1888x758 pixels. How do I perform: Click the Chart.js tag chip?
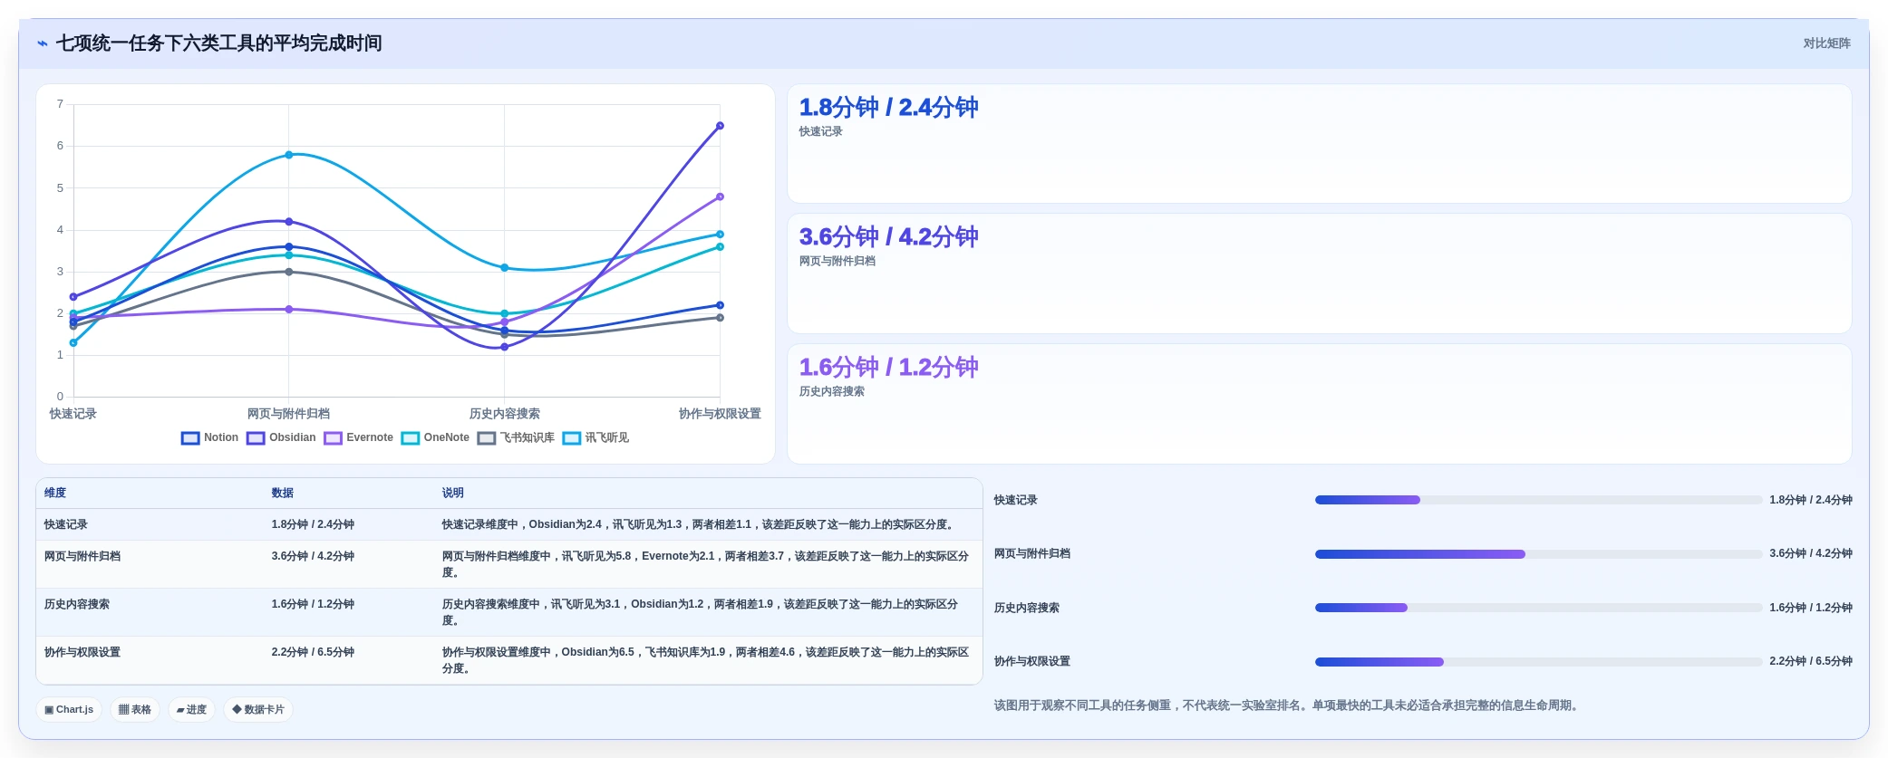click(69, 709)
